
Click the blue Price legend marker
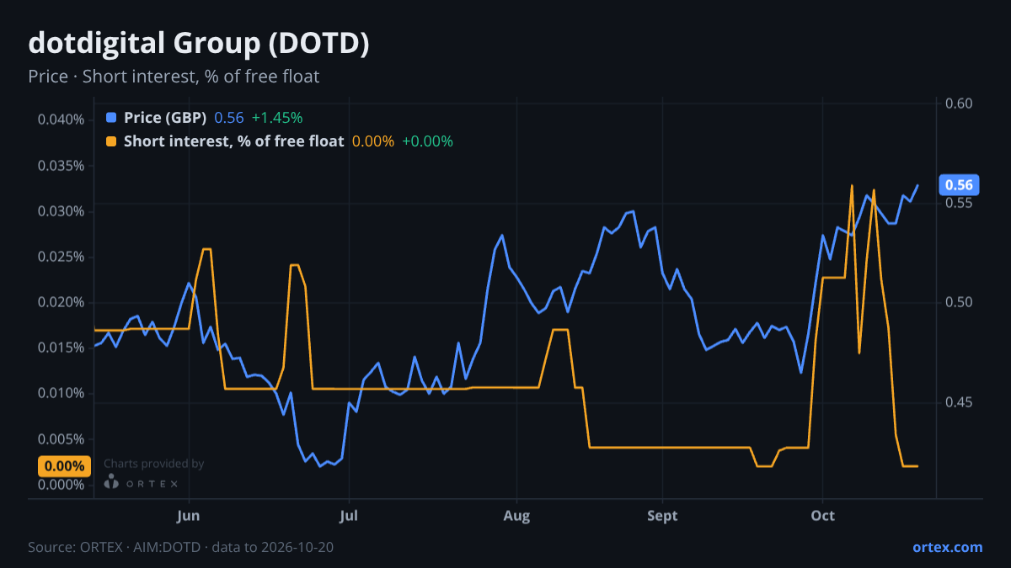[x=111, y=118]
